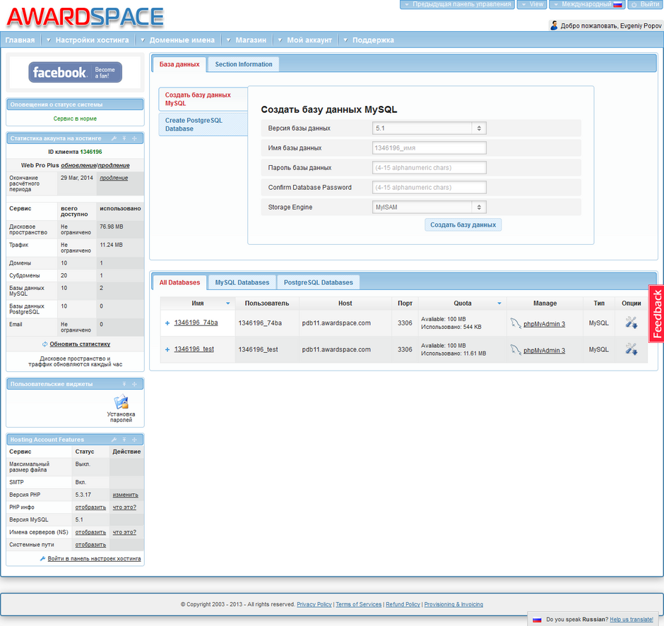Click the Privacy Policy footer link

coord(314,604)
